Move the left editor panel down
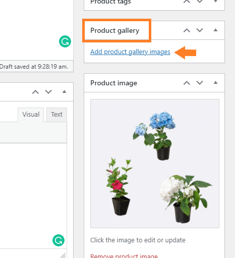The width and height of the screenshot is (235, 258). (48, 92)
